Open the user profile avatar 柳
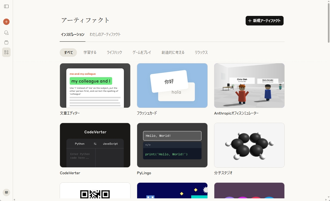 point(6,193)
